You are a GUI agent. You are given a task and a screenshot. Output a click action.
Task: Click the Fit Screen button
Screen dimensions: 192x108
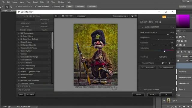click(80, 7)
